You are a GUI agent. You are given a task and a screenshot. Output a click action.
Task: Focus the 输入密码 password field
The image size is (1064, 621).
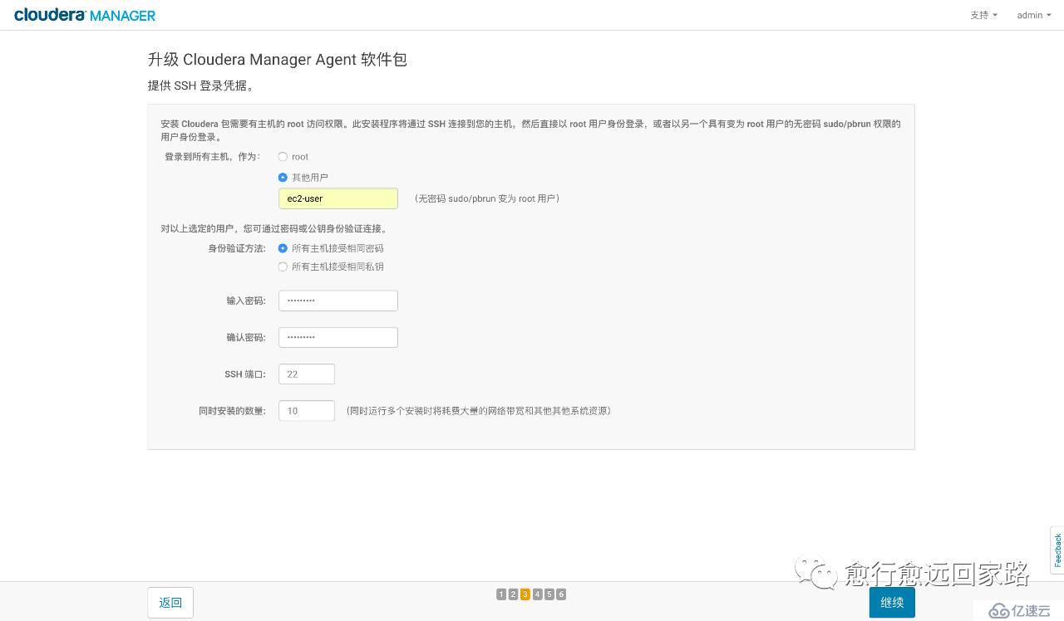338,301
